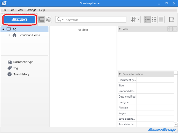The image size is (178, 133).
Task: Open Scan history label
Action: click(21, 74)
